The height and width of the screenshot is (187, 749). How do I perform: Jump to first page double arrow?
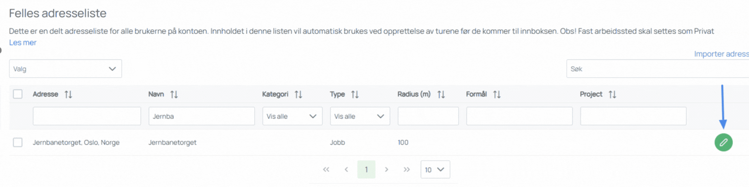click(x=326, y=170)
